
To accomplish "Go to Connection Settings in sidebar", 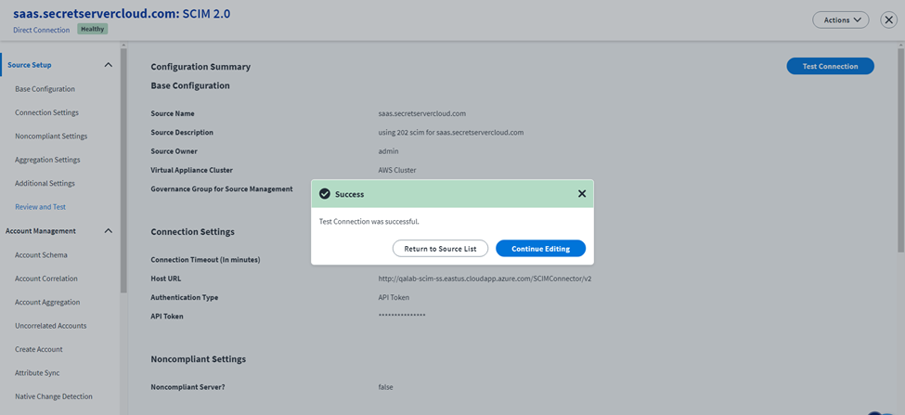I will pos(46,112).
